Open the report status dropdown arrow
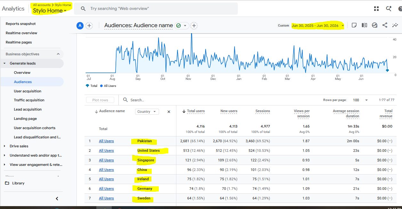 pyautogui.click(x=185, y=26)
